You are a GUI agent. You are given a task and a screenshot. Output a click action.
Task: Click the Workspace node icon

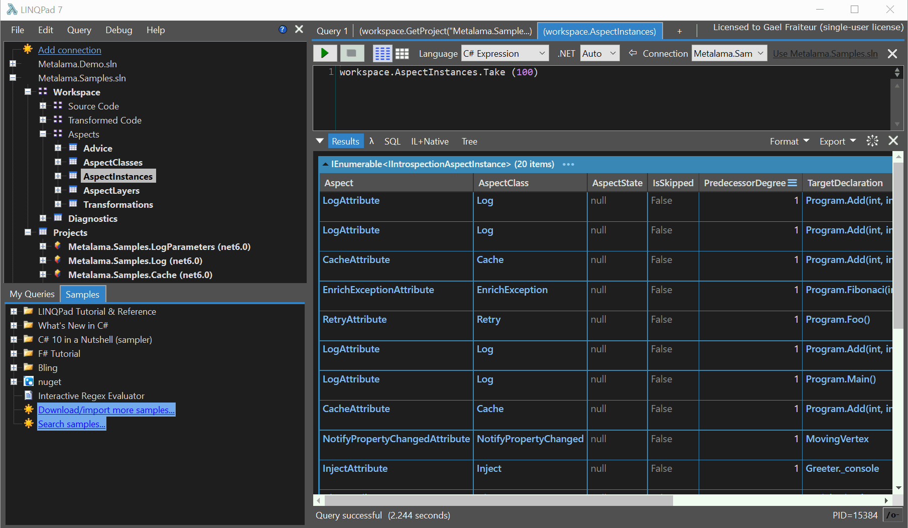coord(43,91)
